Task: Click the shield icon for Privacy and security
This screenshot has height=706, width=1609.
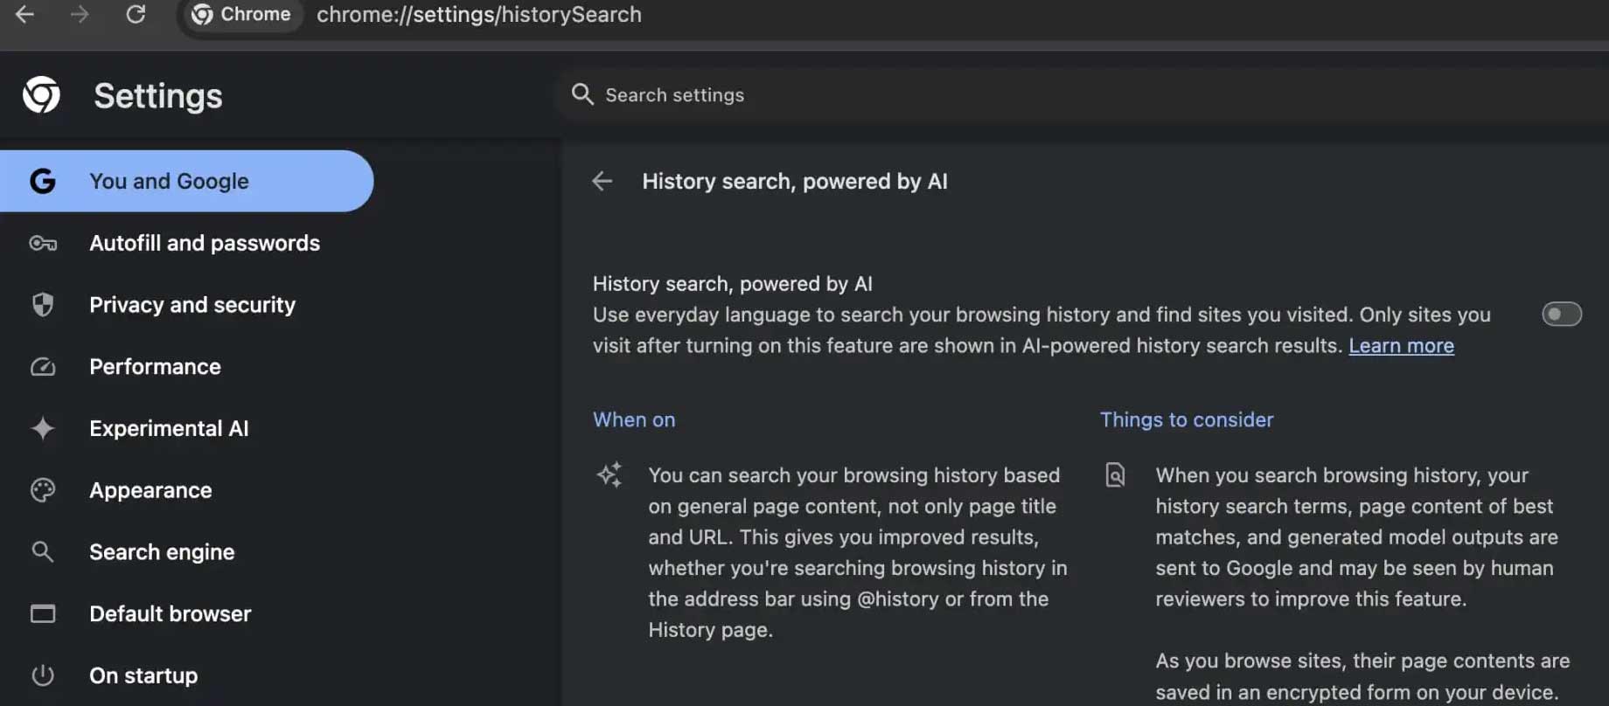Action: 43,304
